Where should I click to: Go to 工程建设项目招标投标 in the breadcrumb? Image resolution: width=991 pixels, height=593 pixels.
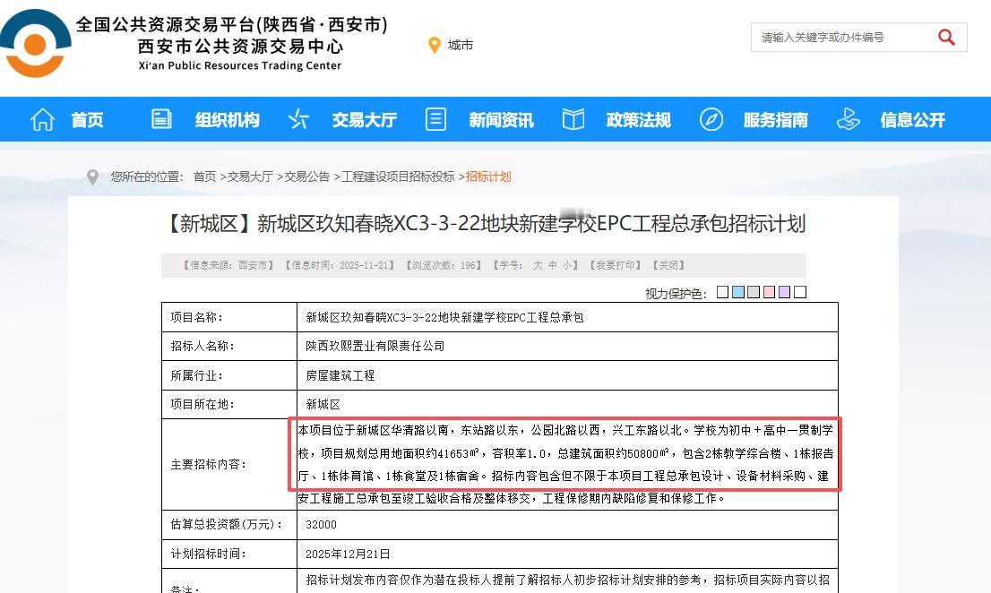[398, 176]
